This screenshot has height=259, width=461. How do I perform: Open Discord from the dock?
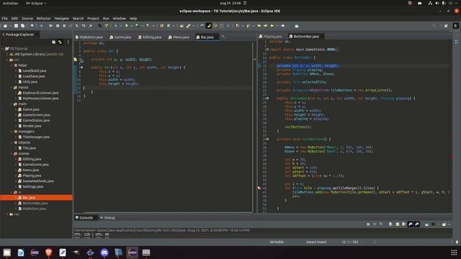point(104,253)
